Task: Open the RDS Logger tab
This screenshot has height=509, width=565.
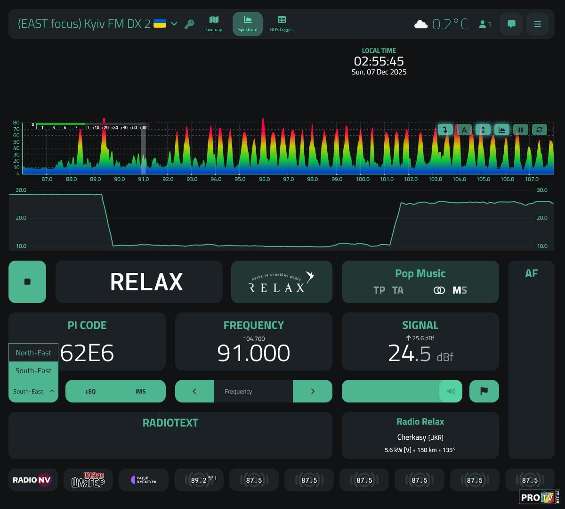Action: [x=282, y=24]
